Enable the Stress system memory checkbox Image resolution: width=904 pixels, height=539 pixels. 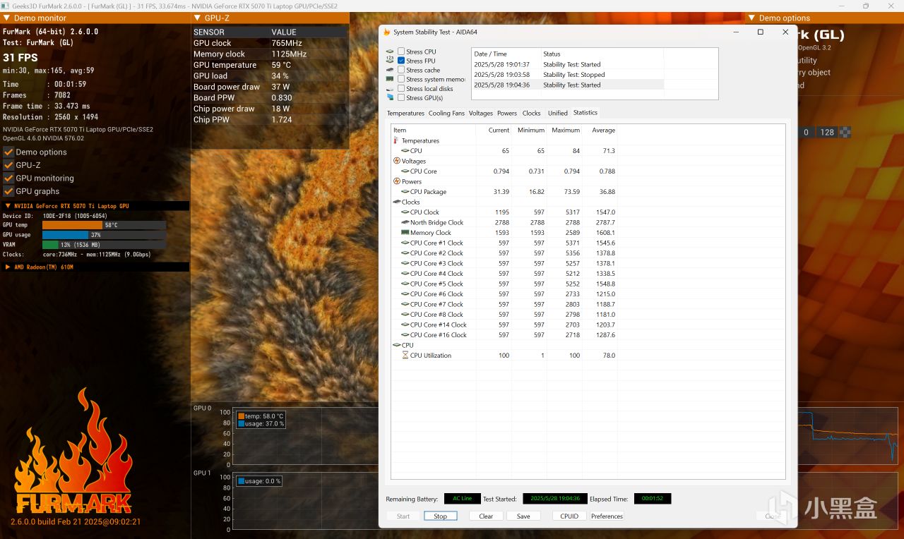pyautogui.click(x=401, y=79)
